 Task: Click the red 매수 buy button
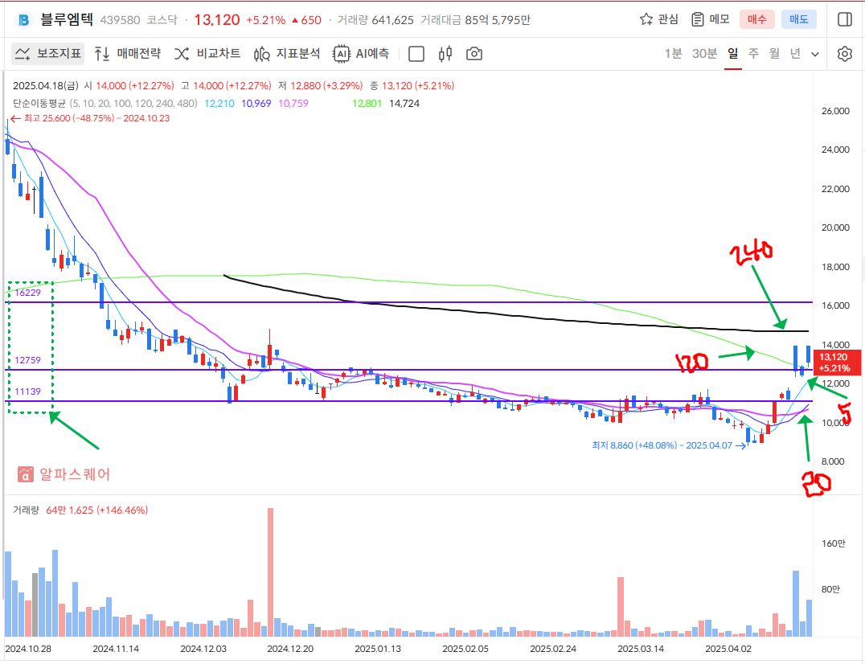click(x=757, y=20)
